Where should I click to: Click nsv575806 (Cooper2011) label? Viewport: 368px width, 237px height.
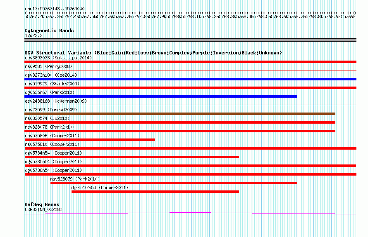point(52,136)
